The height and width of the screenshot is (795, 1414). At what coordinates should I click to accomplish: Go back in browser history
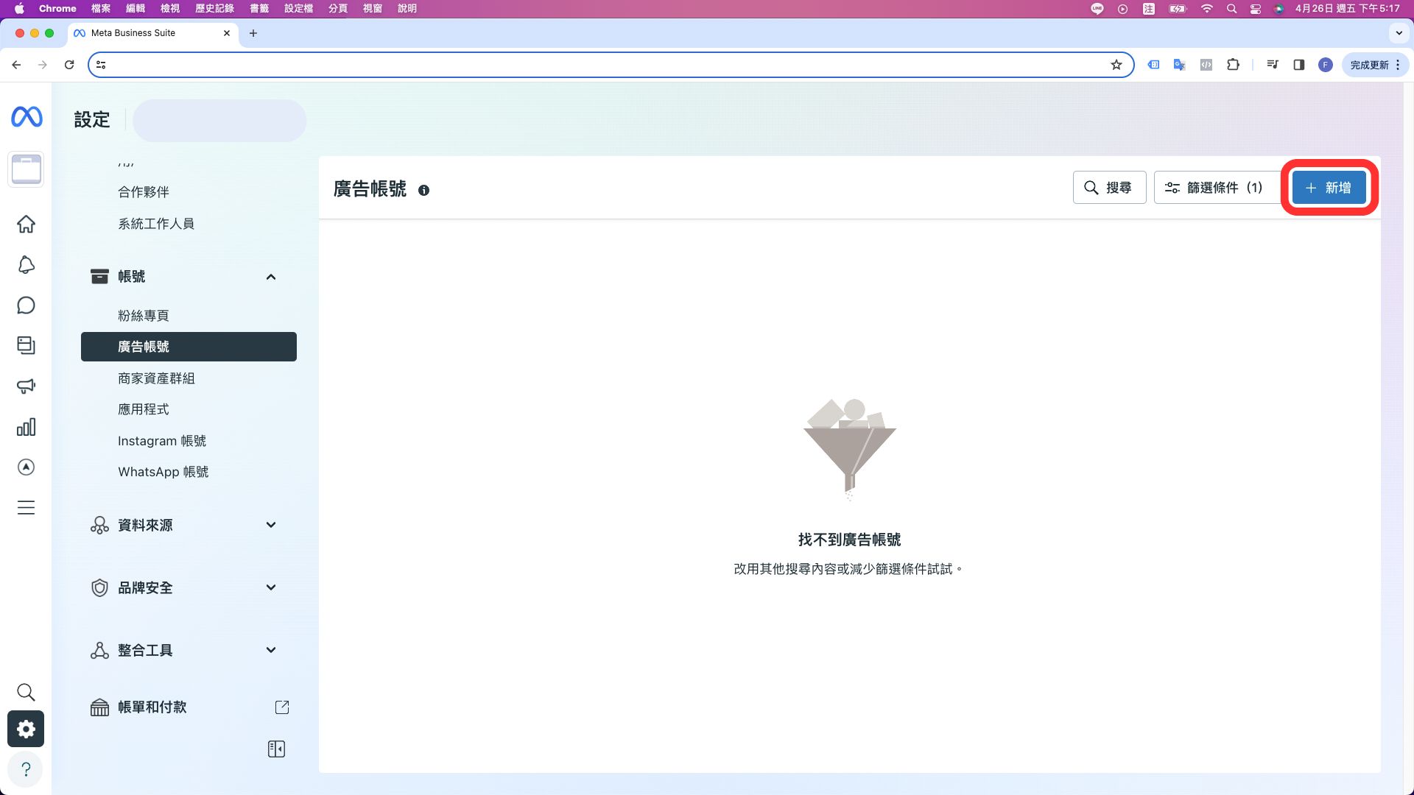tap(16, 65)
